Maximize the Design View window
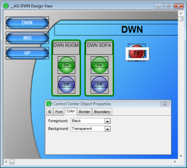 pyautogui.click(x=169, y=6)
